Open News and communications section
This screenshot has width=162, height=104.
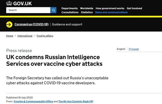tap(111, 12)
